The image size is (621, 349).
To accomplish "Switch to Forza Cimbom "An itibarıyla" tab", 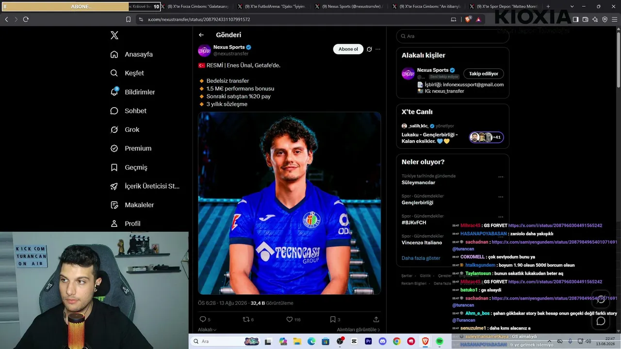I will 427,6.
